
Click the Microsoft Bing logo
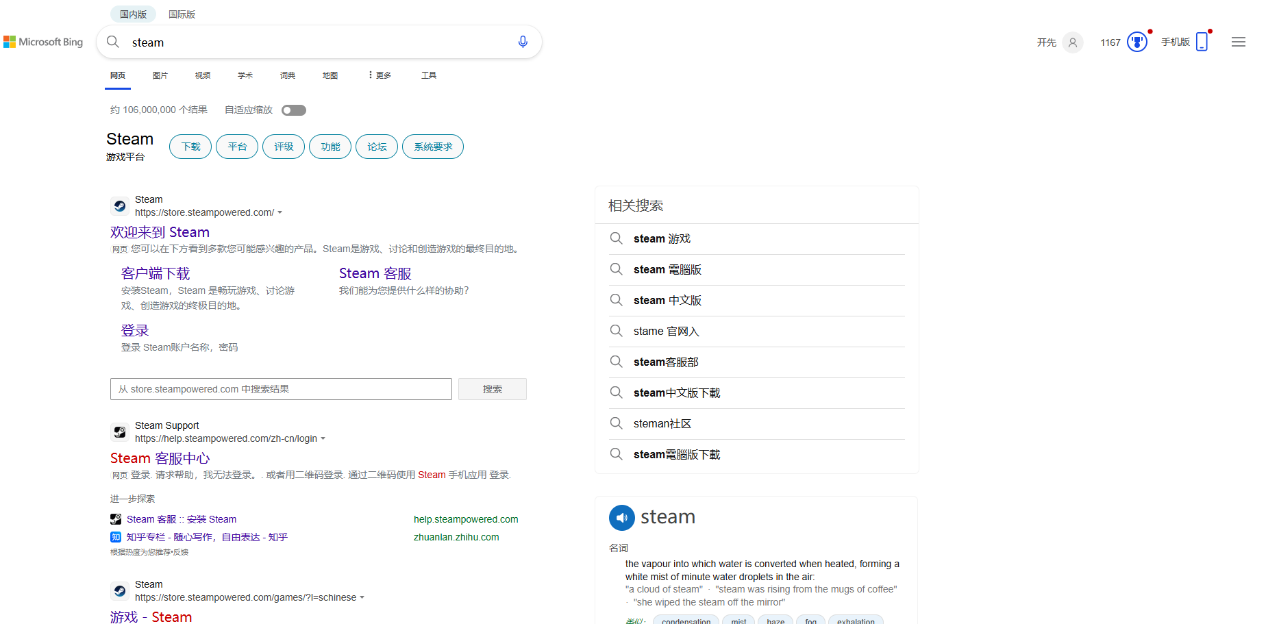click(x=43, y=42)
